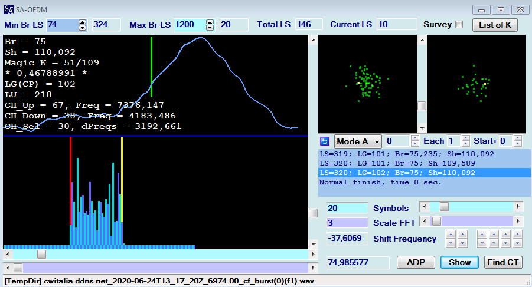Viewport: 532px width, 287px height.
Task: Click the blue refresh icon beside Mode A
Action: click(x=325, y=141)
